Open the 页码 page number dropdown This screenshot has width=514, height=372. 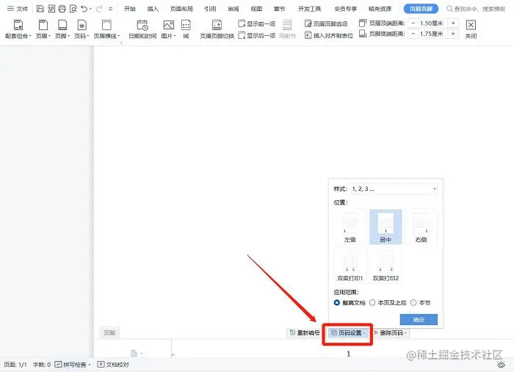82,29
